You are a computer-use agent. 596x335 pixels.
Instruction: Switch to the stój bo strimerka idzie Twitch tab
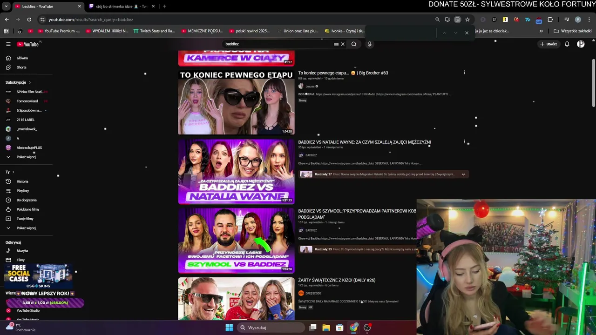[122, 7]
